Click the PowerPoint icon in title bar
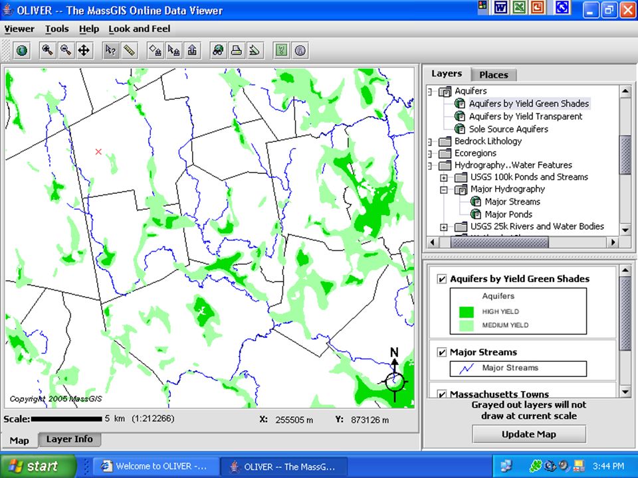Image resolution: width=638 pixels, height=478 pixels. 538,7
